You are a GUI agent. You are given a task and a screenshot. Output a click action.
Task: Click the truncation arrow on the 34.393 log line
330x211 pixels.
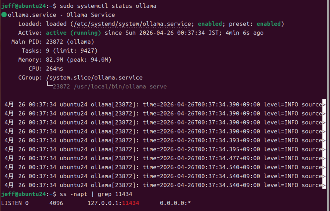(324, 140)
